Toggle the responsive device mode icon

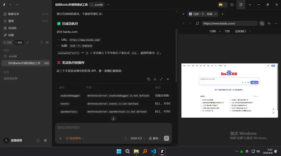[262, 23]
